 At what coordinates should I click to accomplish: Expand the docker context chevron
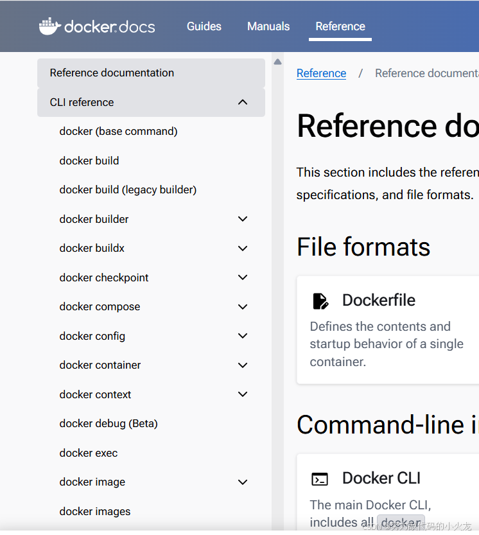point(243,394)
